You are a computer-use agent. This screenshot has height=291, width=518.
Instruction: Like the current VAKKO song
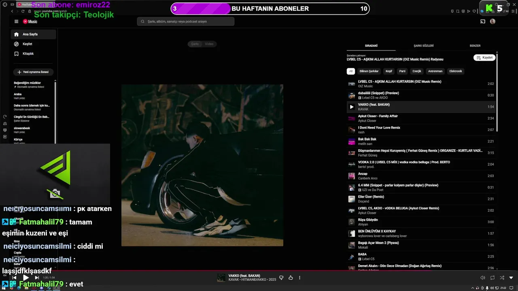coord(291,278)
